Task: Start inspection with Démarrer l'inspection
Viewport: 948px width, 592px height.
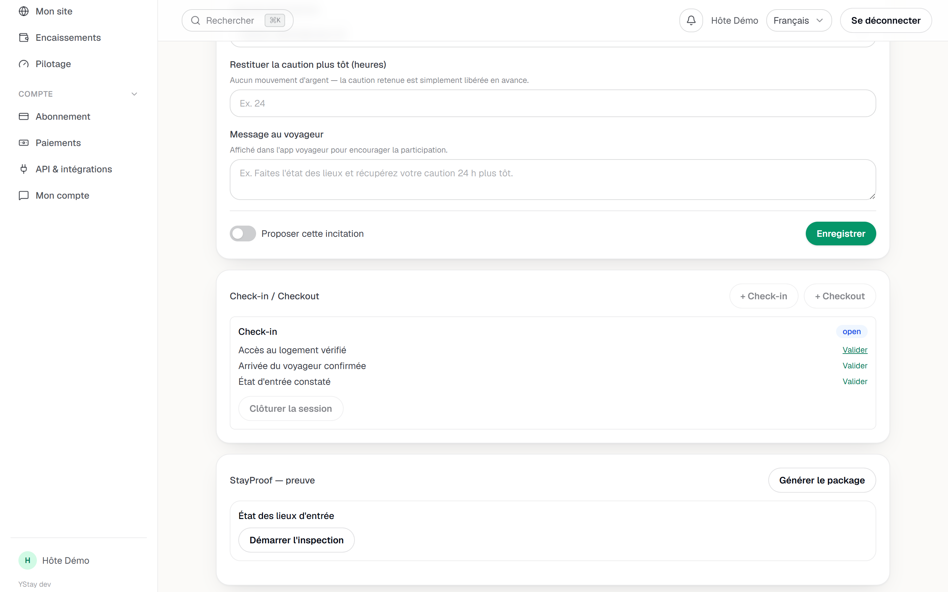Action: (x=297, y=540)
